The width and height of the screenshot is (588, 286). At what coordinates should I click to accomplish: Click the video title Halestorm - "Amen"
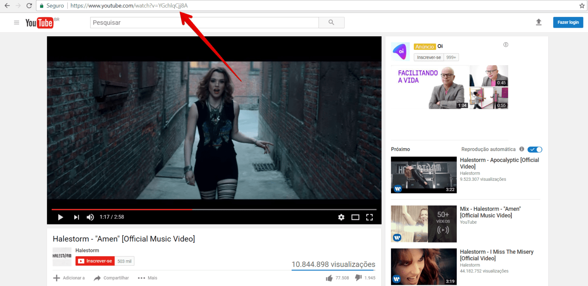point(124,239)
